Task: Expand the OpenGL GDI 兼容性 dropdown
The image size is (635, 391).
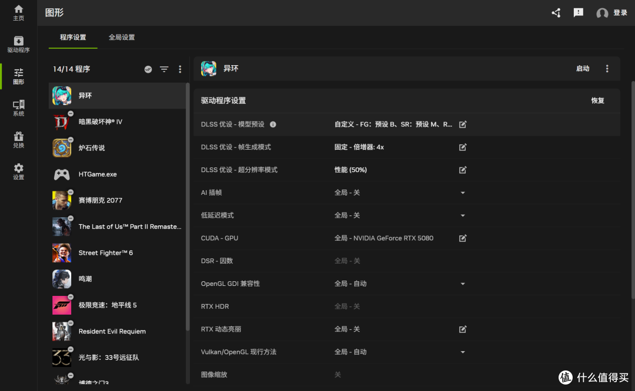Action: point(463,284)
